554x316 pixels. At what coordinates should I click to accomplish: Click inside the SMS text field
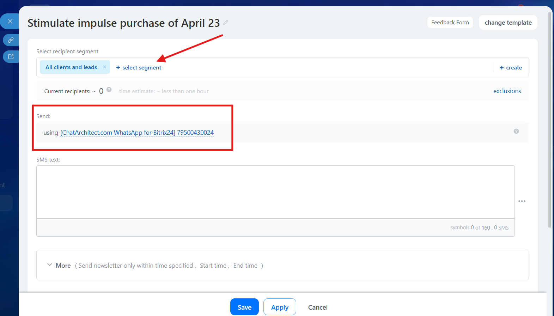pyautogui.click(x=275, y=192)
